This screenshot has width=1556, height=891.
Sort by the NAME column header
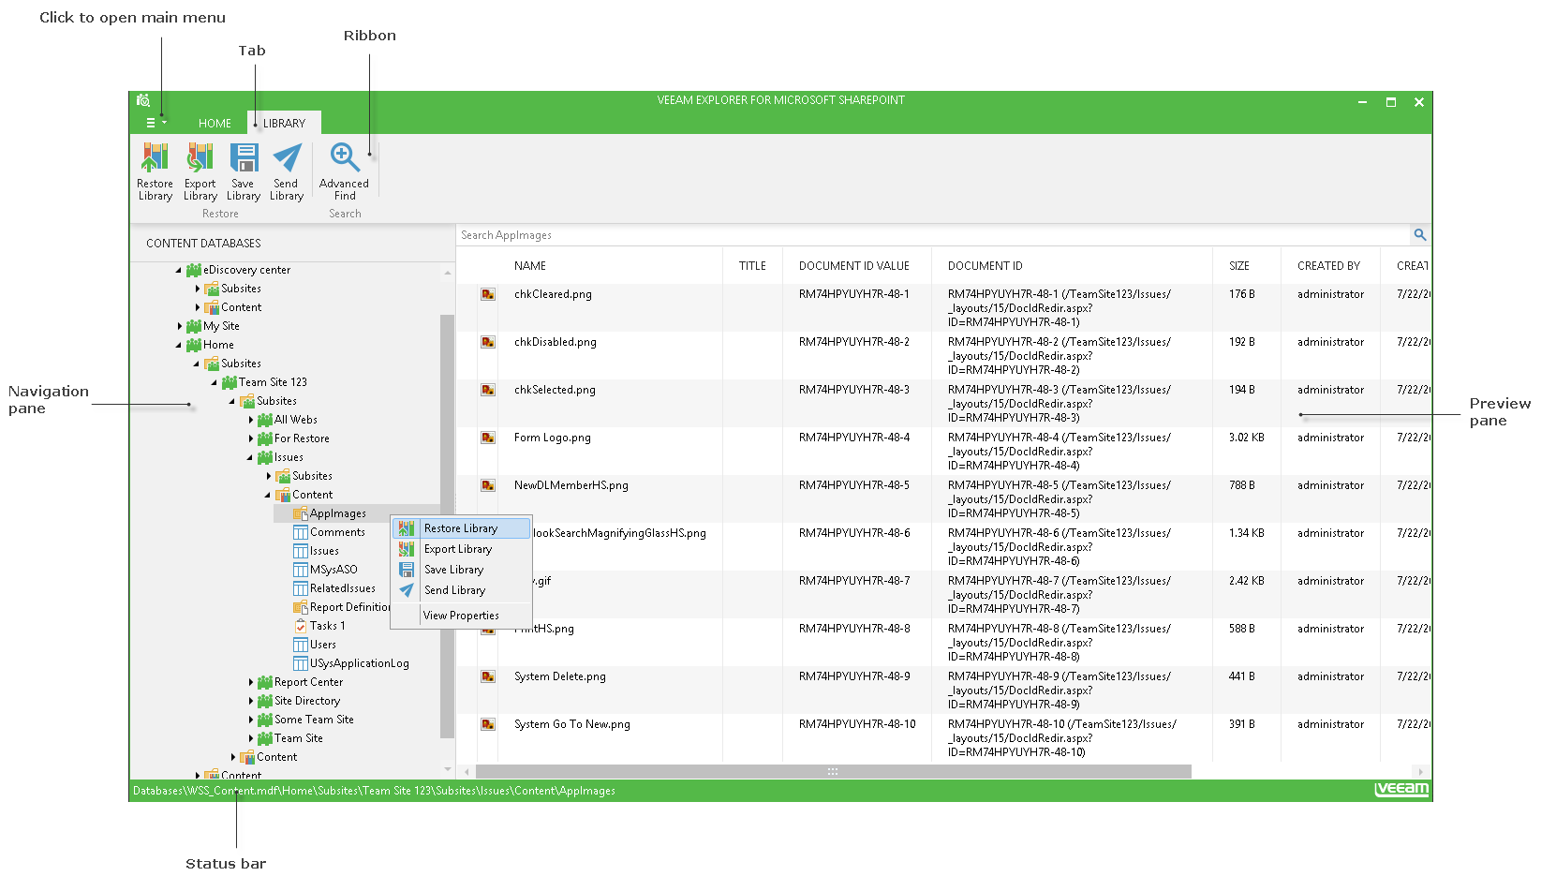pos(530,266)
